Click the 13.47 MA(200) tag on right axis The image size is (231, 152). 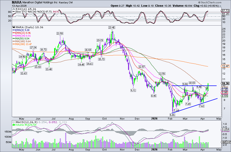tap(226, 66)
